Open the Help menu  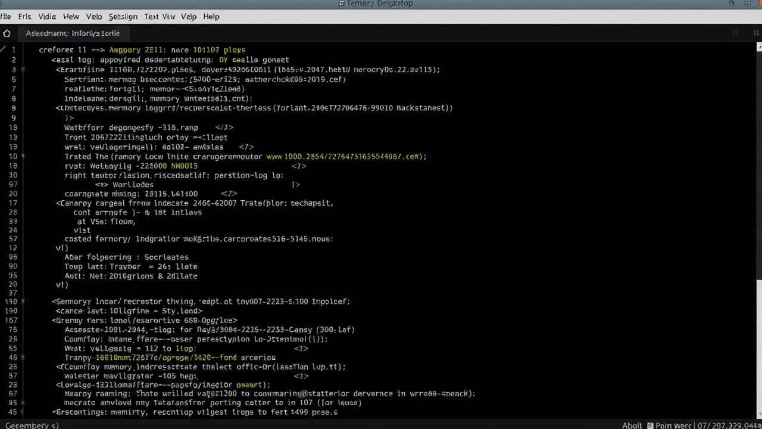click(x=211, y=17)
